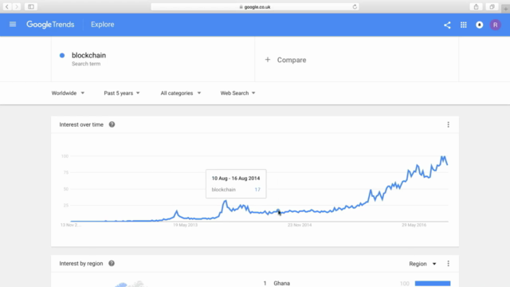Click the Google Trends logo
This screenshot has width=510, height=287.
pos(50,25)
